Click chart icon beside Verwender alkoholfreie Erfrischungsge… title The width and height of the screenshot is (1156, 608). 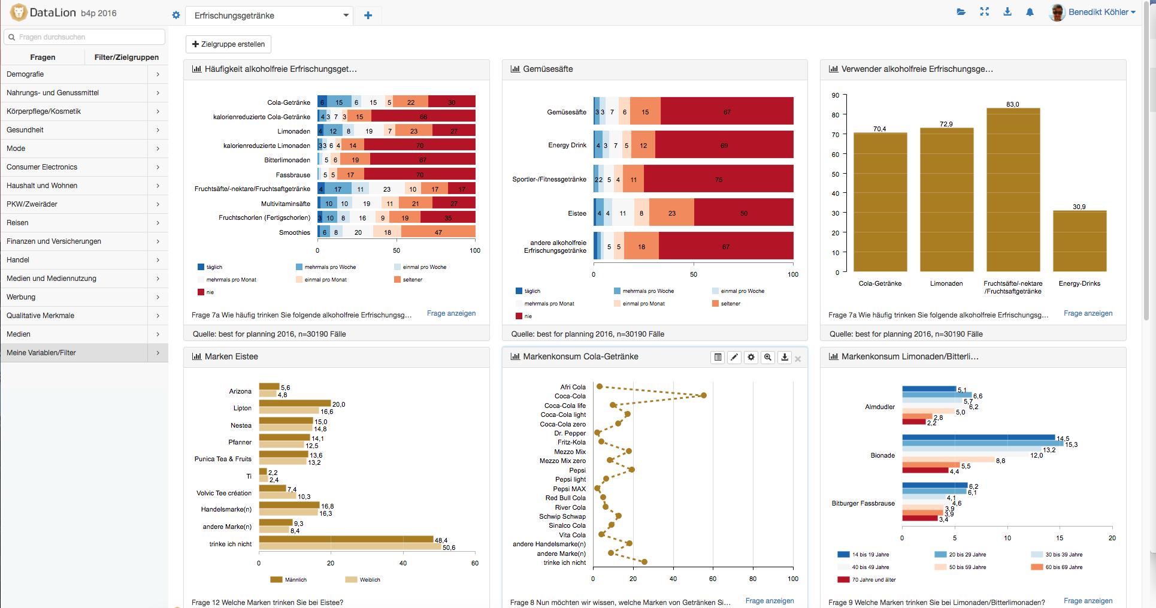pyautogui.click(x=833, y=69)
